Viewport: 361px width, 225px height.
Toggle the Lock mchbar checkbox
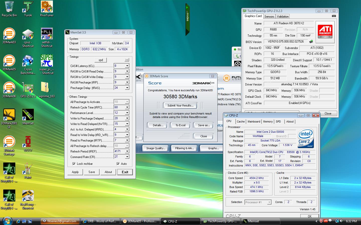point(74,164)
